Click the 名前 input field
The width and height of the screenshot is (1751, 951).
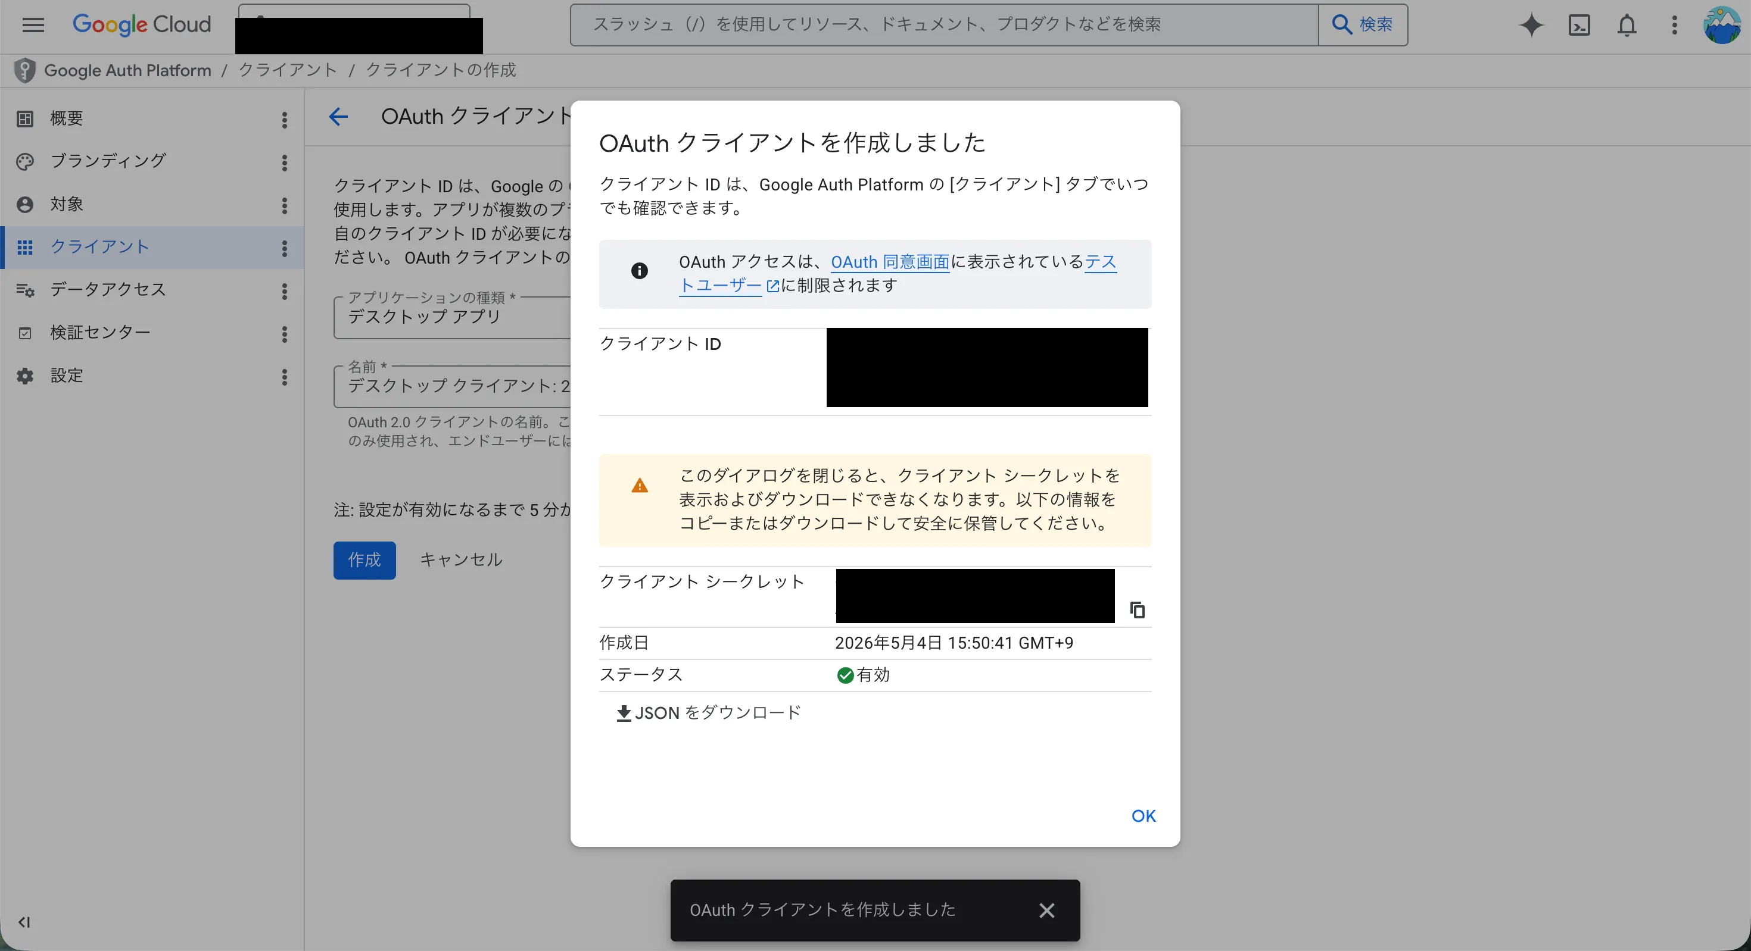tap(452, 386)
